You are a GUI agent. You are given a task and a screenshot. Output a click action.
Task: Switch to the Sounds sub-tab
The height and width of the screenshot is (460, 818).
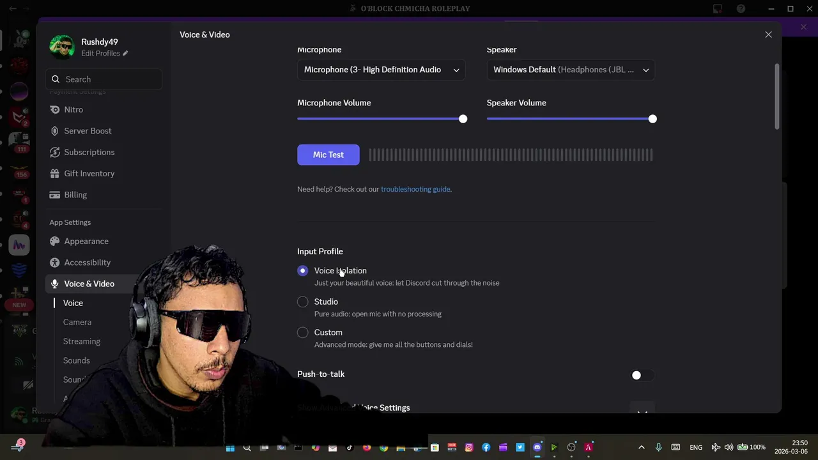point(77,360)
